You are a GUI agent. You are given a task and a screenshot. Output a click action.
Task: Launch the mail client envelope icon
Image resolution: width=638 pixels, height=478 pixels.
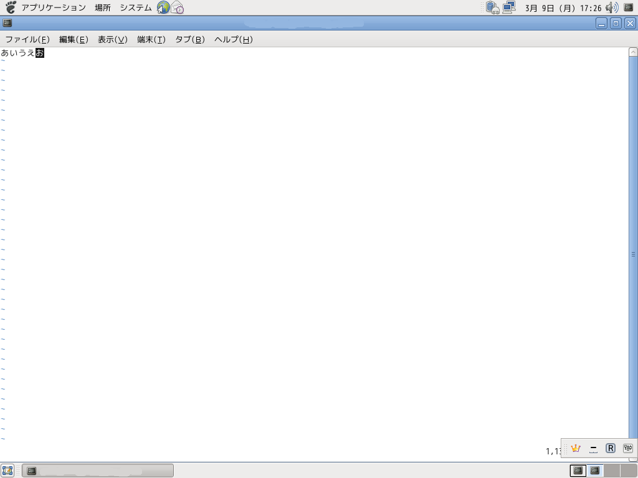coord(178,7)
